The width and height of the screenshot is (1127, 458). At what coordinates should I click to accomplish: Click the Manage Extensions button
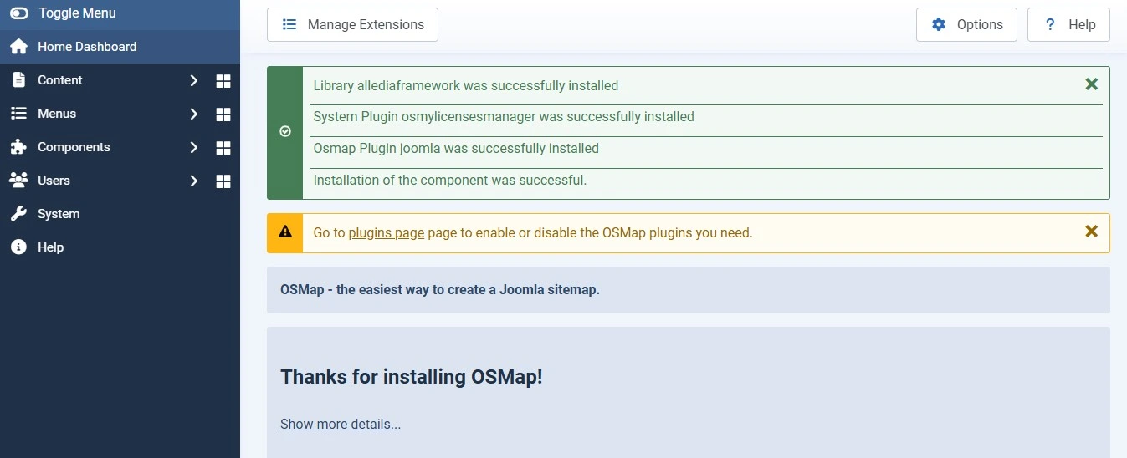[352, 24]
